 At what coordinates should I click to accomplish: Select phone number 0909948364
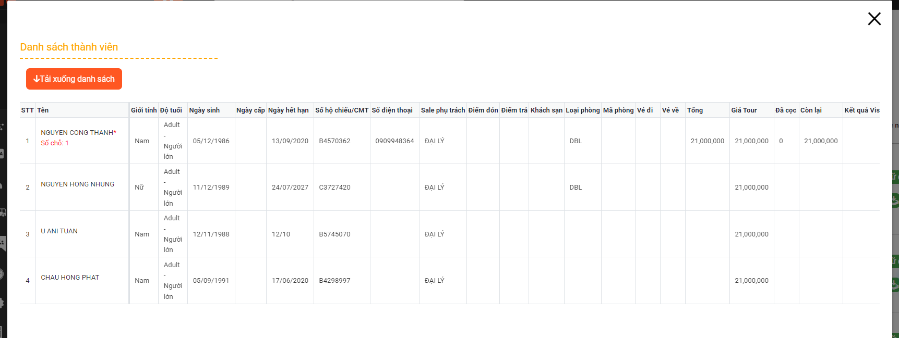pos(394,141)
